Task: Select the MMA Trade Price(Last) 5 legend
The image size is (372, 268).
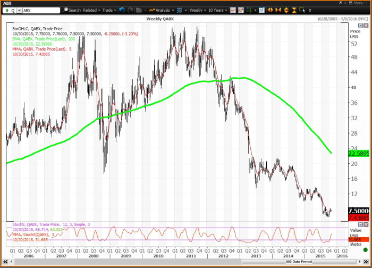Action: click(42, 49)
